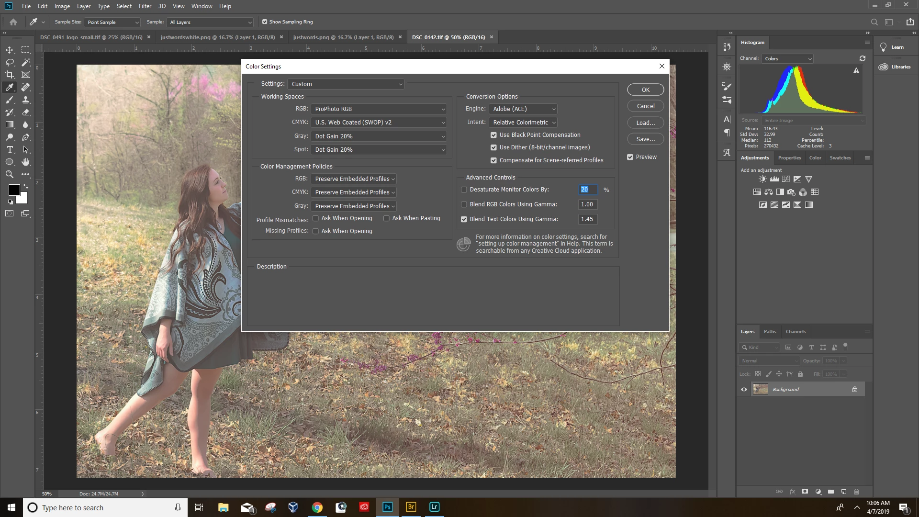Viewport: 919px width, 517px height.
Task: Toggle the Preview checkbox
Action: point(630,157)
